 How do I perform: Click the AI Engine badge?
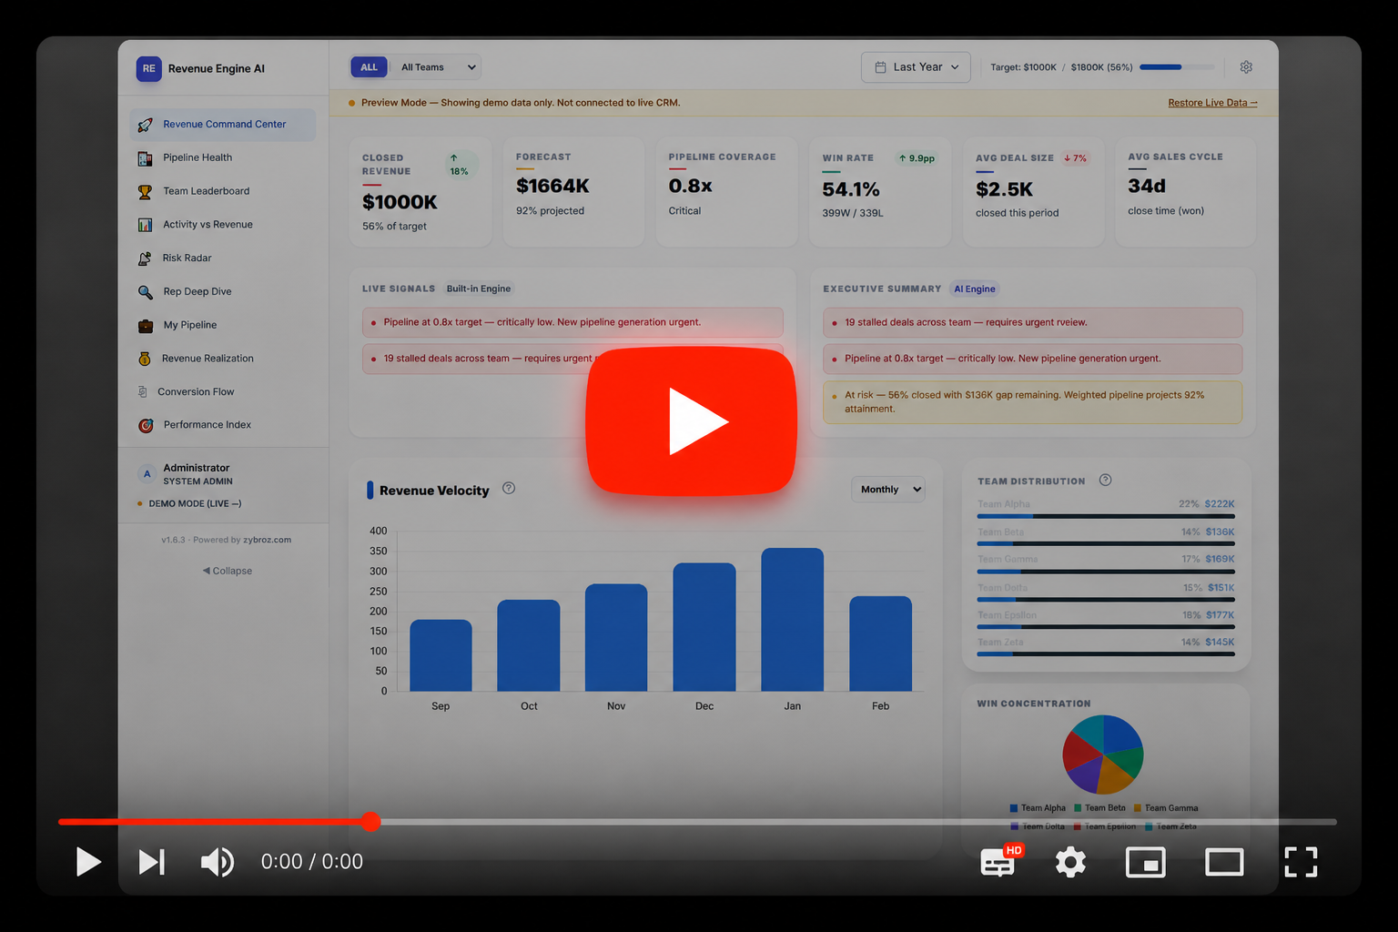975,289
